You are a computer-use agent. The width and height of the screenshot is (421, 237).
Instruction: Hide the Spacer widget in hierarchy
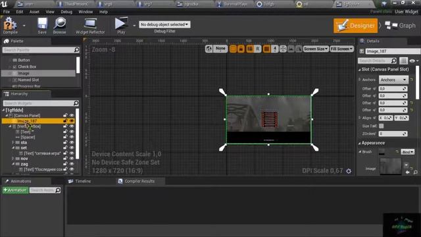pyautogui.click(x=72, y=137)
